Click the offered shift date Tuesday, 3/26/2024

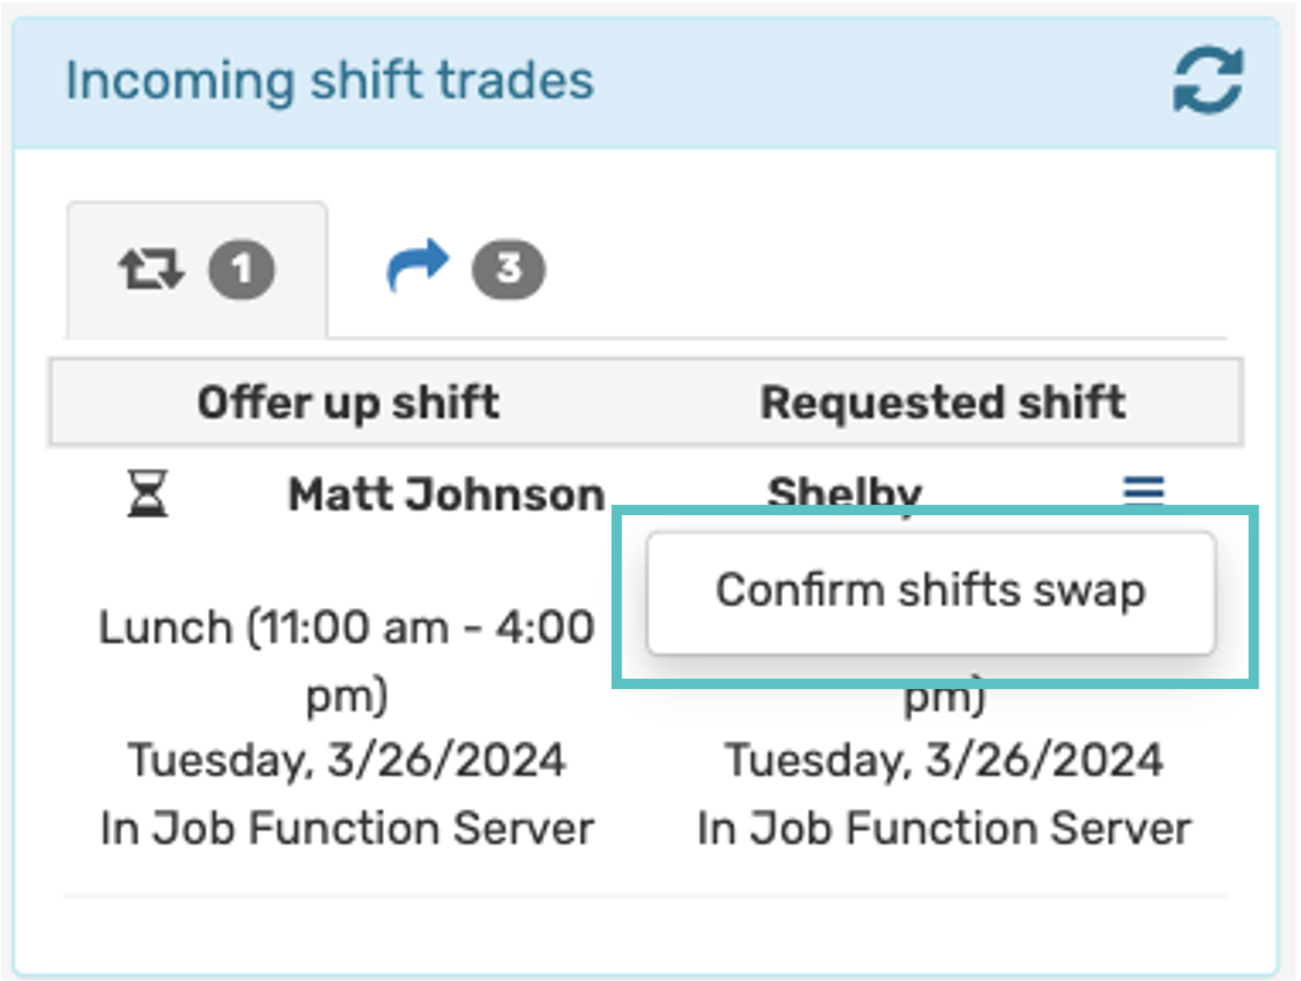(x=346, y=760)
